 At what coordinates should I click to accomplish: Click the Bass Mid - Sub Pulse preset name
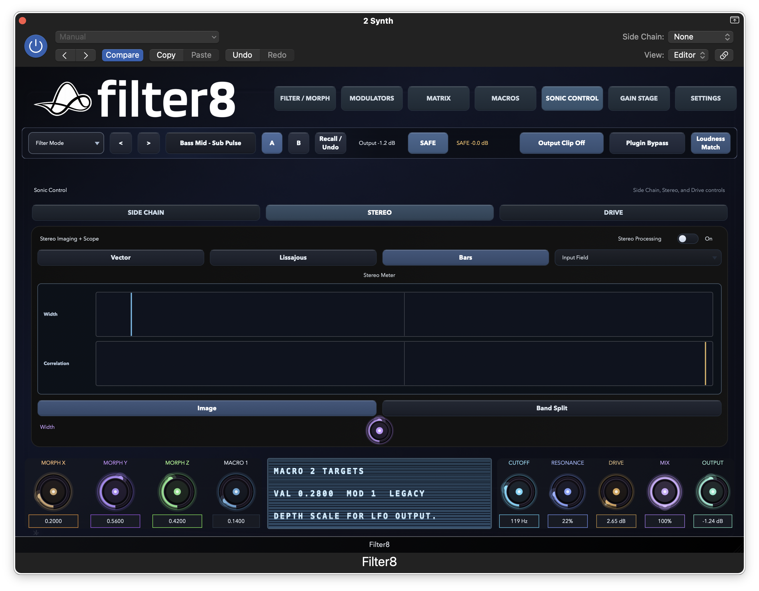(x=211, y=143)
